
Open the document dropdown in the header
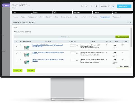coord(105,6)
